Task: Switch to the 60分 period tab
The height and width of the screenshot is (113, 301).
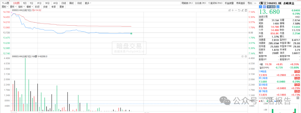Action: coord(55,3)
